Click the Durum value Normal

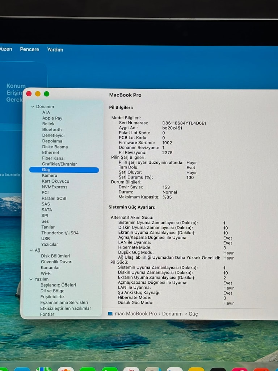[170, 192]
